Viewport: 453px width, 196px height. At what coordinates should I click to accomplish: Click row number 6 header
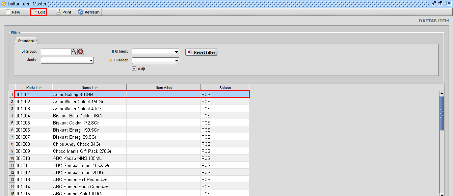pos(12,130)
